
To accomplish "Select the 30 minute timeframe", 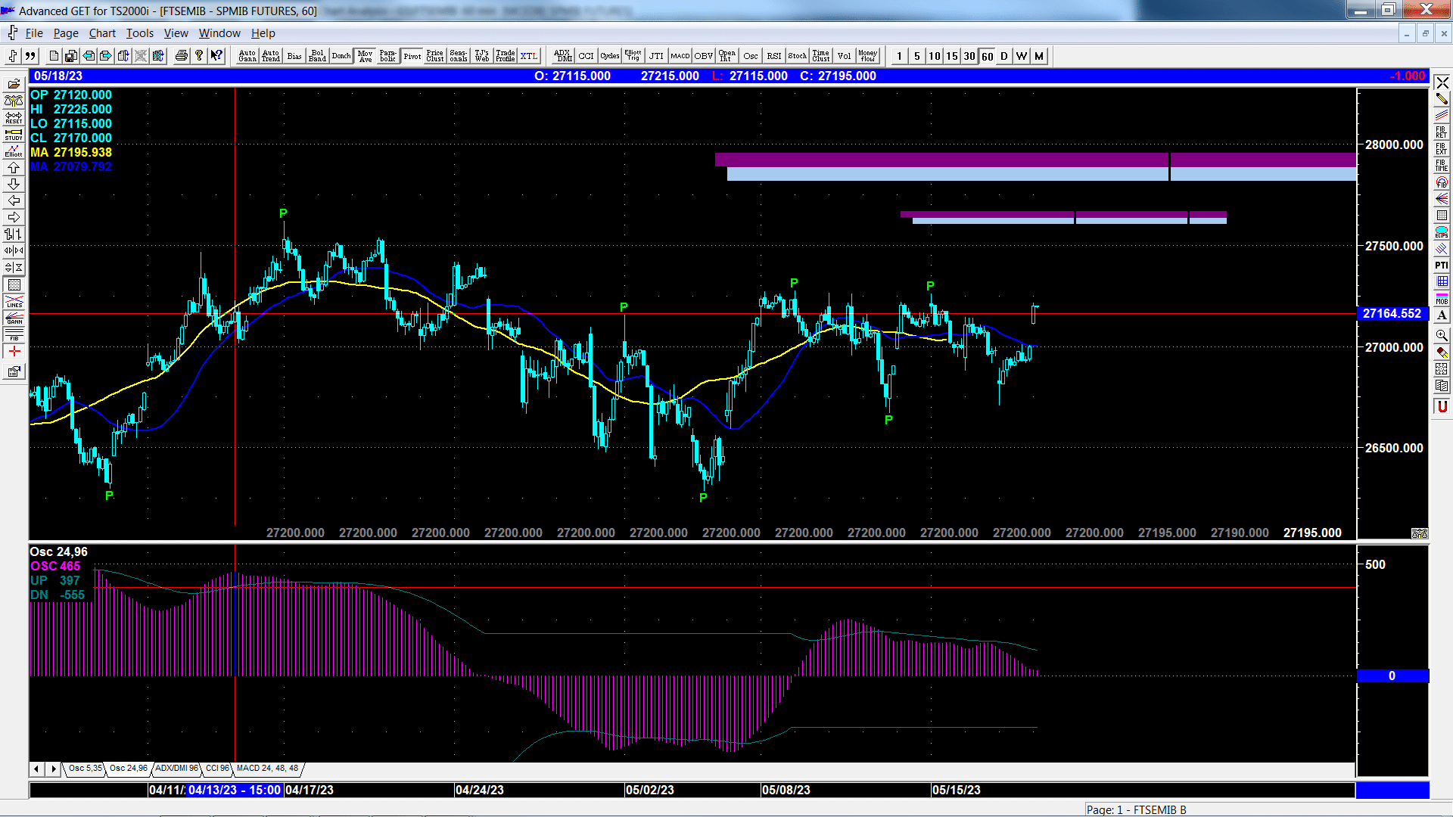I will [x=969, y=56].
